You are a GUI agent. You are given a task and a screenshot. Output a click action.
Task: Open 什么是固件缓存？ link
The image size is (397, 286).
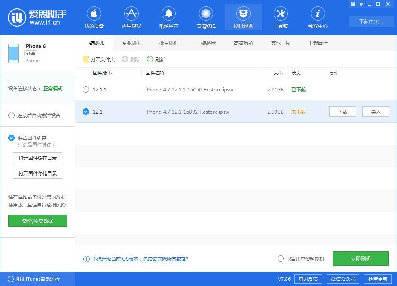tap(37, 145)
